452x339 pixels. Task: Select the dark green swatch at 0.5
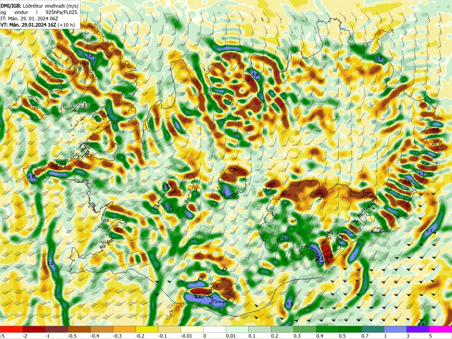coord(350,329)
